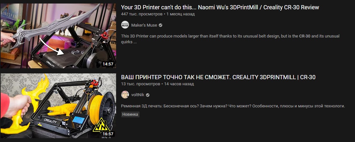Open voltNik channel avatar
This screenshot has height=142, width=355.
tap(125, 95)
